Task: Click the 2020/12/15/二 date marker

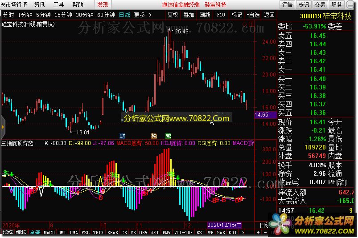Action: click(224, 225)
